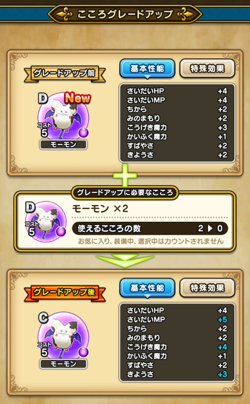This screenshot has height=404, width=250.
Task: Tap the D rank letter in top panel
Action: [x=43, y=98]
